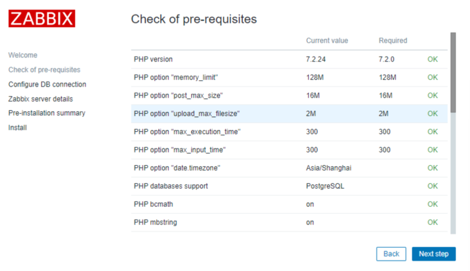Viewport: 470px width, 271px height.
Task: Click the pre-requisites list scrollbar thumb
Action: (x=453, y=72)
